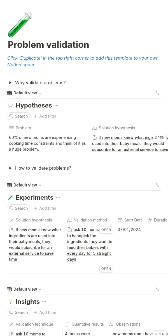Open the Insights three-dot options menu

coord(44,302)
